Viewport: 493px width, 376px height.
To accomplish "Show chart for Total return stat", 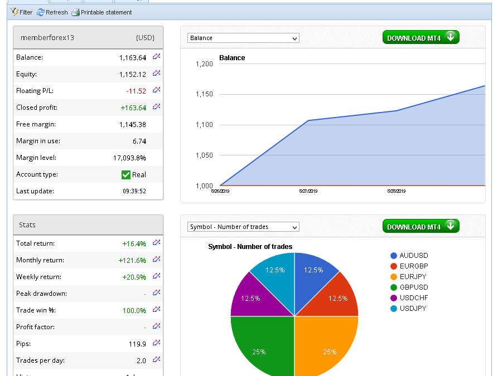I will coord(157,243).
